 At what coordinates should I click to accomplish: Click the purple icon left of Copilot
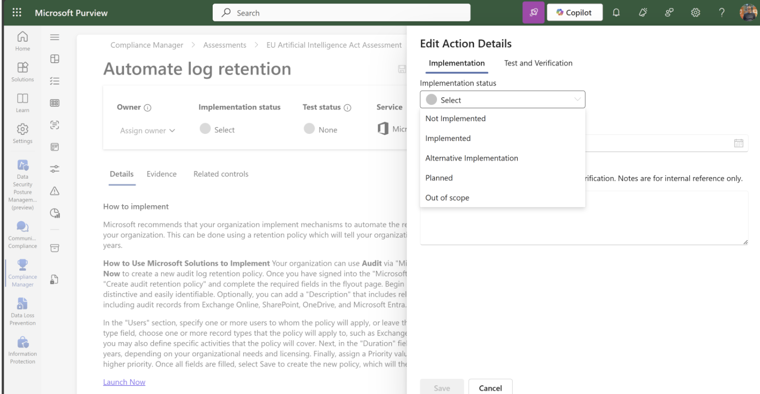(534, 13)
